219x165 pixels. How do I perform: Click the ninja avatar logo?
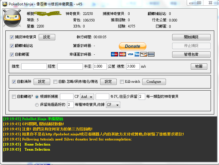(12, 18)
